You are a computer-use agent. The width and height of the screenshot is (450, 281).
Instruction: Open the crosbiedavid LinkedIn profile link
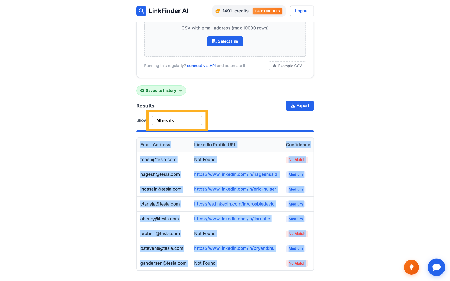234,204
